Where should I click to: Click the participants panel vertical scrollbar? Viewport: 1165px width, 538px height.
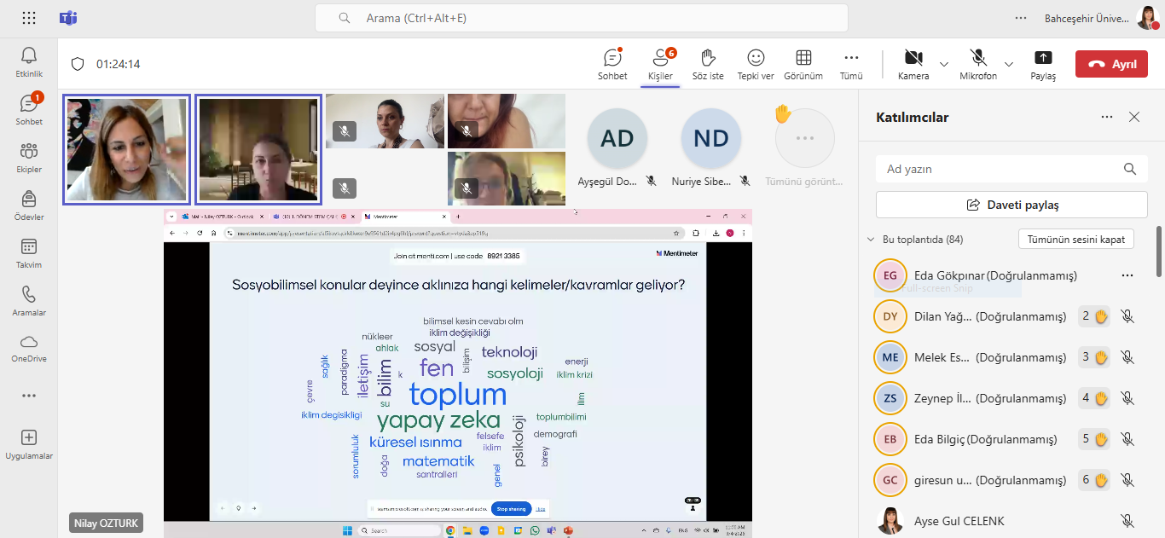(x=1159, y=252)
